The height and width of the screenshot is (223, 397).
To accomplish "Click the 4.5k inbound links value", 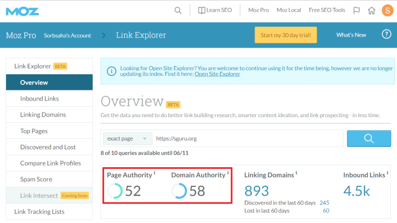I will pyautogui.click(x=357, y=191).
